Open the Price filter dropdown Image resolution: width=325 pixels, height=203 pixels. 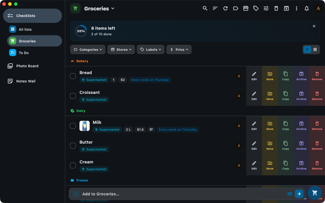point(179,49)
